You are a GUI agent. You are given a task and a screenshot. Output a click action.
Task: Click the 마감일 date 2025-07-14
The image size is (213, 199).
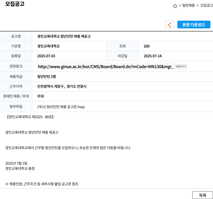[153, 56]
